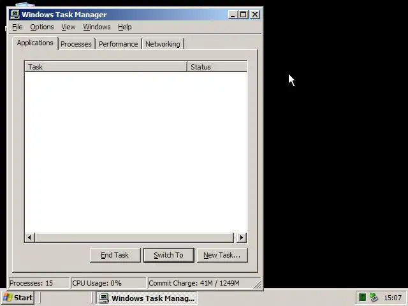Image resolution: width=408 pixels, height=306 pixels.
Task: Close the Windows Task Manager window
Action: 255,15
